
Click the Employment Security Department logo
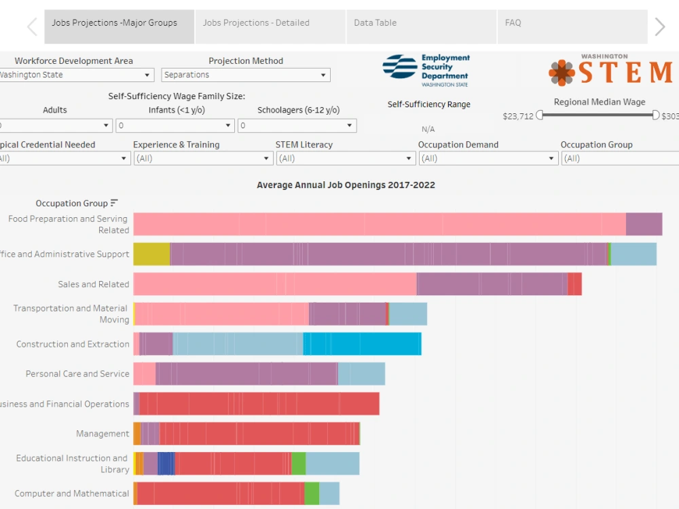[x=426, y=70]
